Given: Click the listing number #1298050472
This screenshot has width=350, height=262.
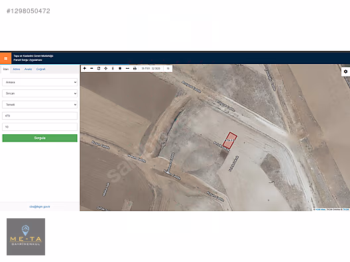Looking at the screenshot, I should [29, 11].
